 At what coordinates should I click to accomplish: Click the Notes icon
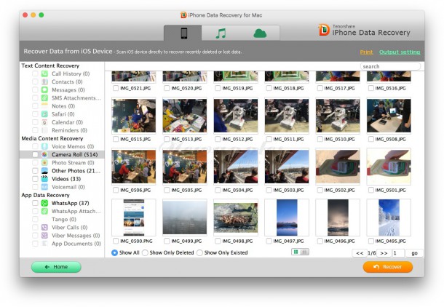44,105
